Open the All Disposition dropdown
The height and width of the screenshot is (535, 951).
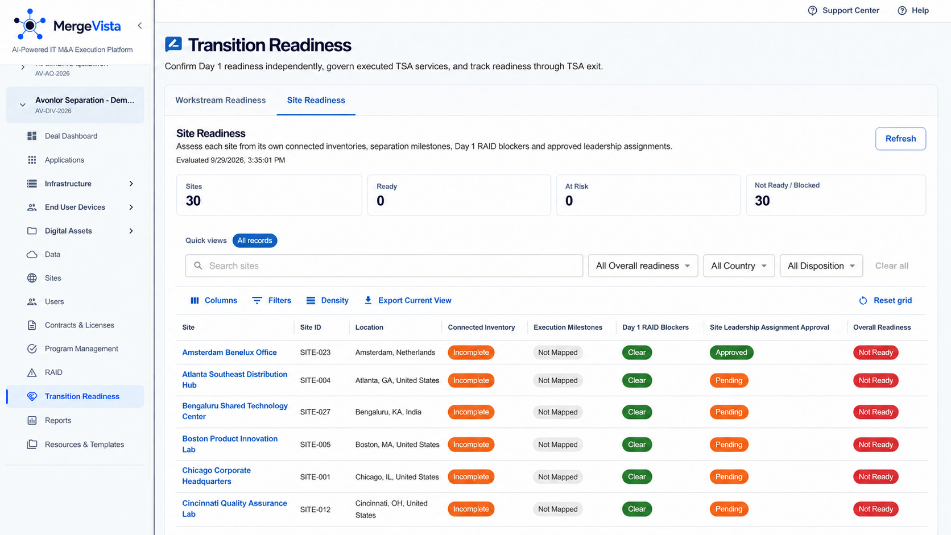(x=821, y=266)
